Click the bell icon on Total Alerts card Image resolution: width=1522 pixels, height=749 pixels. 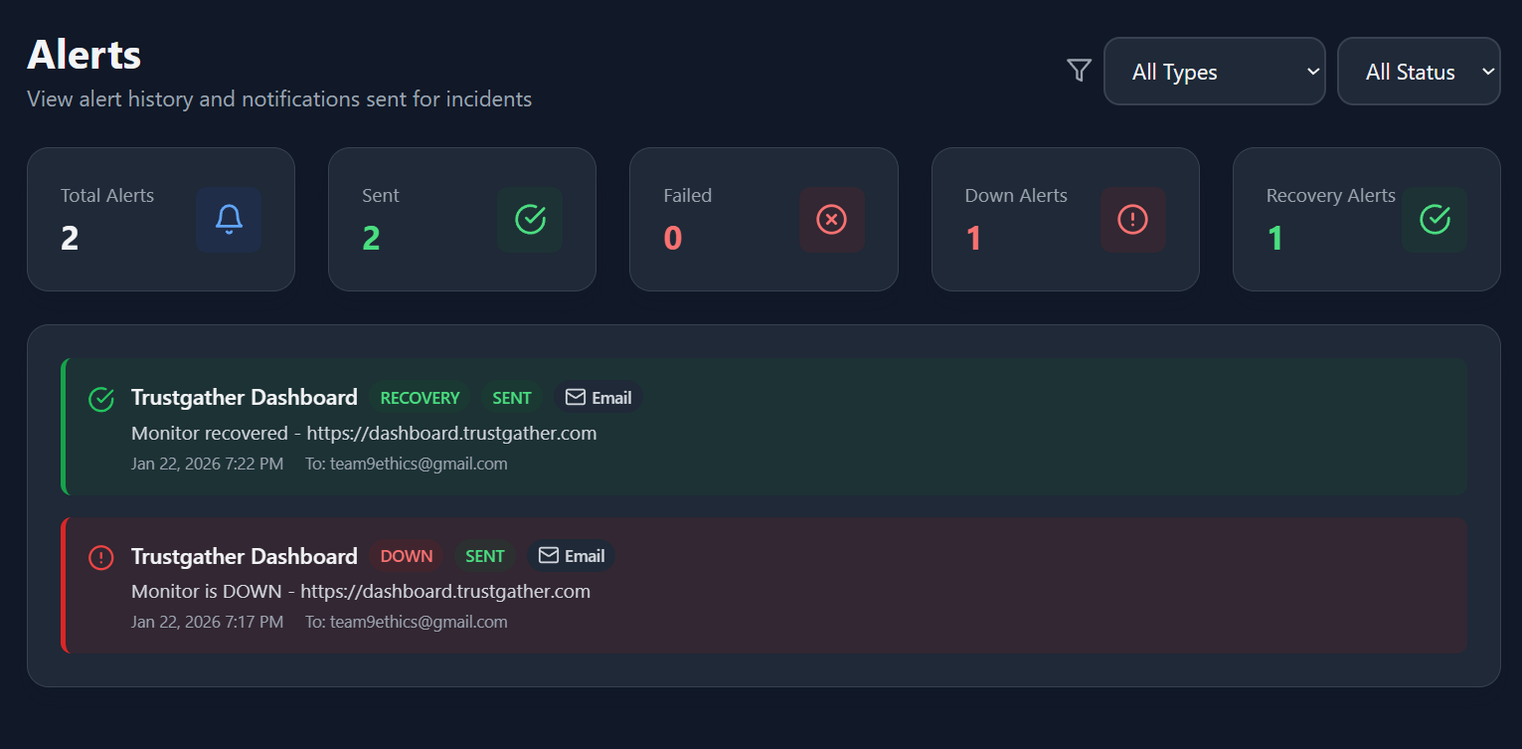coord(229,220)
